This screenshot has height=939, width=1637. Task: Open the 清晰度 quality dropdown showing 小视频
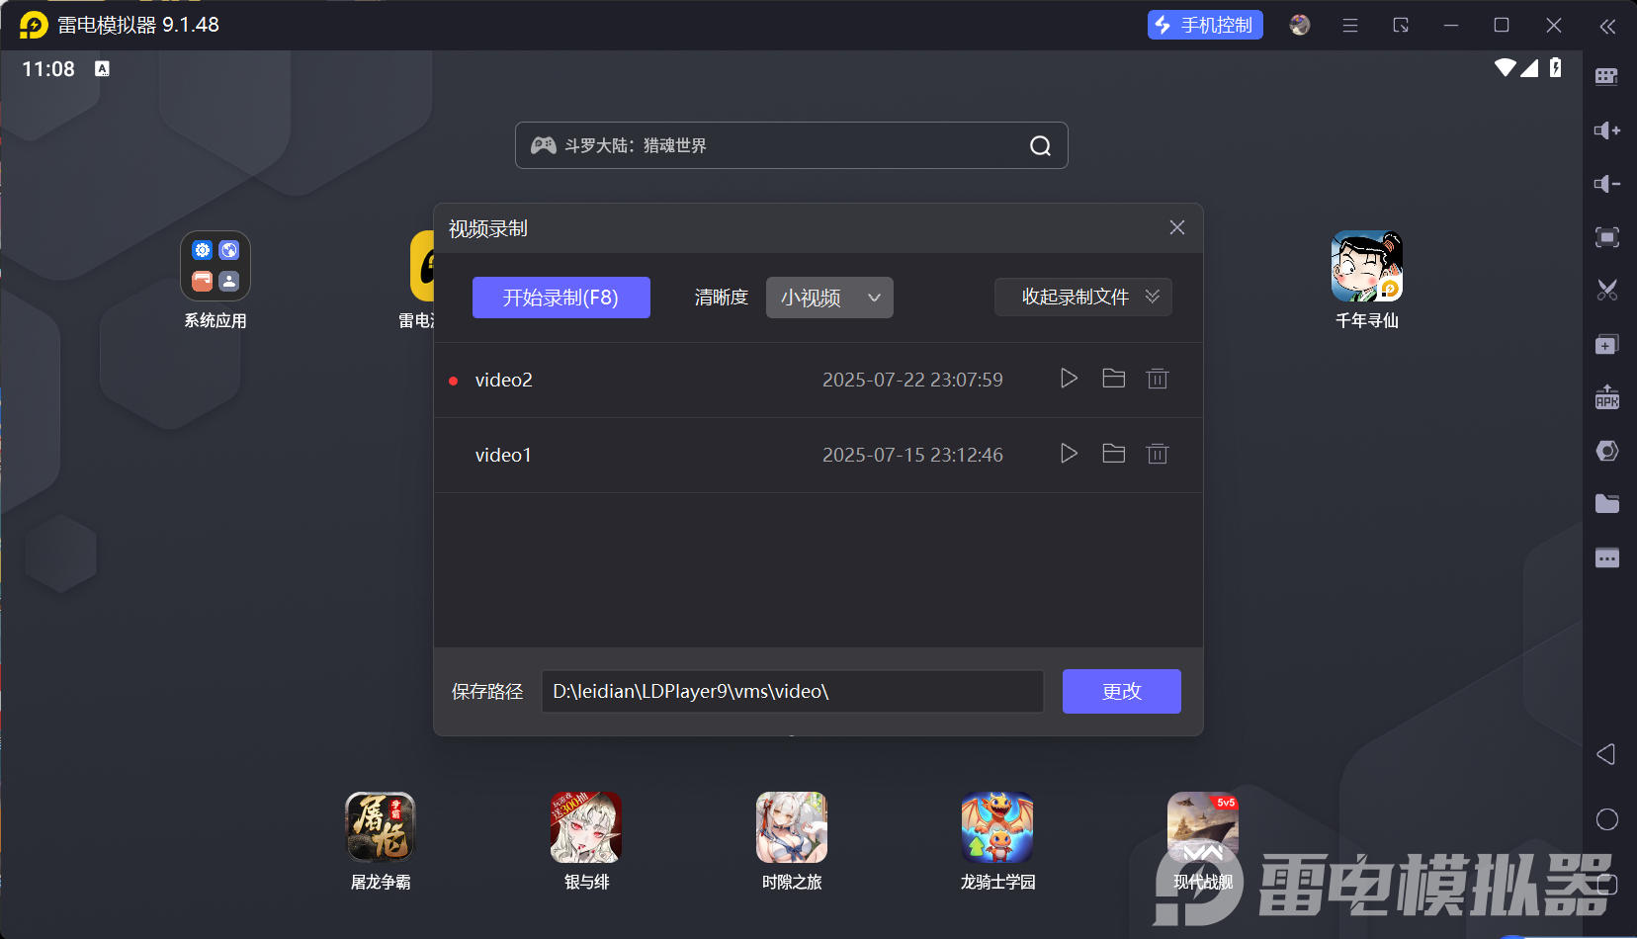829,298
